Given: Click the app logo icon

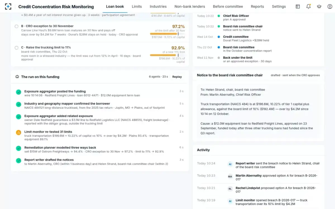Looking at the screenshot, I should pos(8,6).
